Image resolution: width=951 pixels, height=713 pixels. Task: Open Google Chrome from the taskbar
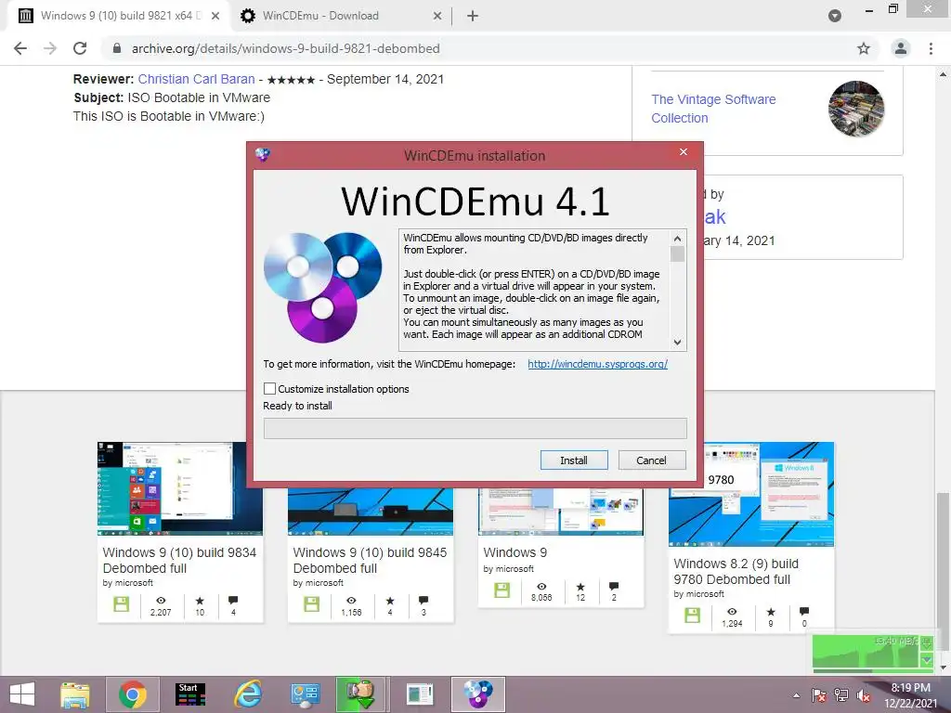(133, 694)
